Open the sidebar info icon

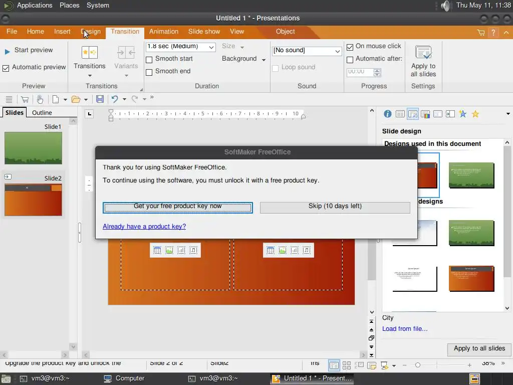[x=387, y=114]
